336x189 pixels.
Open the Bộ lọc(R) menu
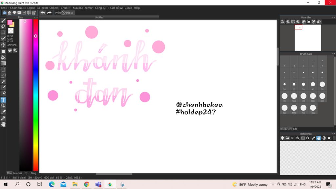(x=42, y=8)
